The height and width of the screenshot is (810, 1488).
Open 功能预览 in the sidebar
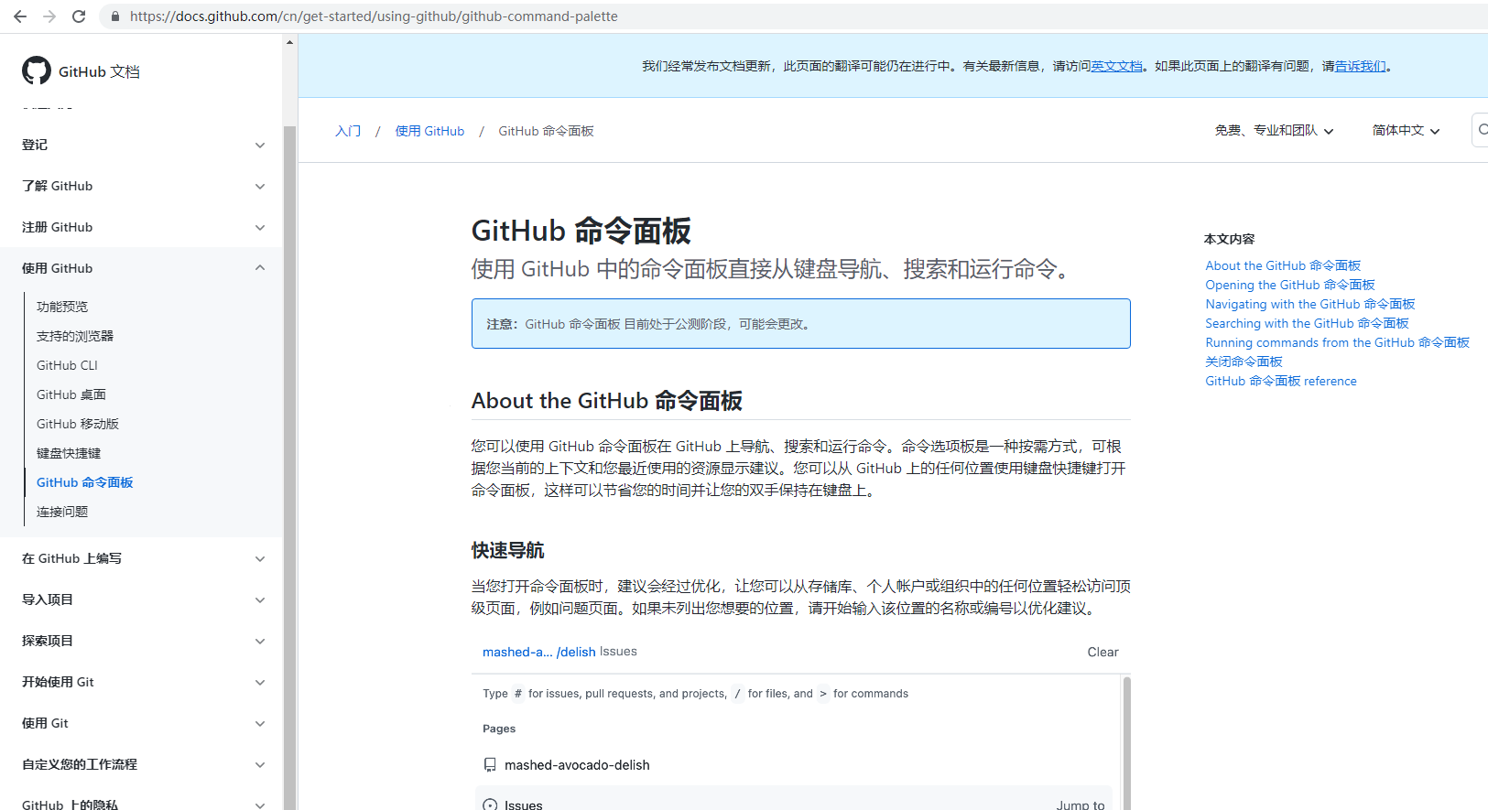pyautogui.click(x=62, y=307)
